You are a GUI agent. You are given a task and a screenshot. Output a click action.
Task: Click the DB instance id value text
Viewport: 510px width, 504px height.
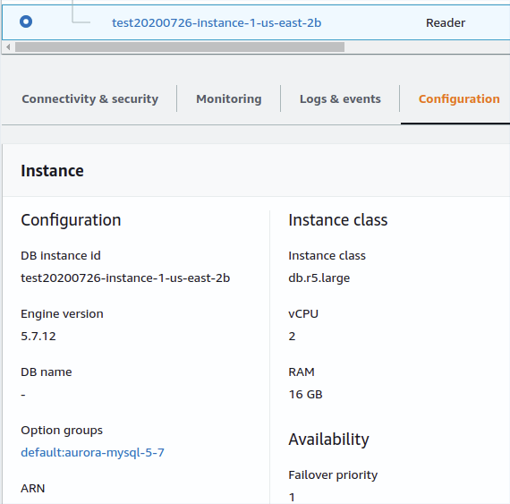tap(125, 278)
